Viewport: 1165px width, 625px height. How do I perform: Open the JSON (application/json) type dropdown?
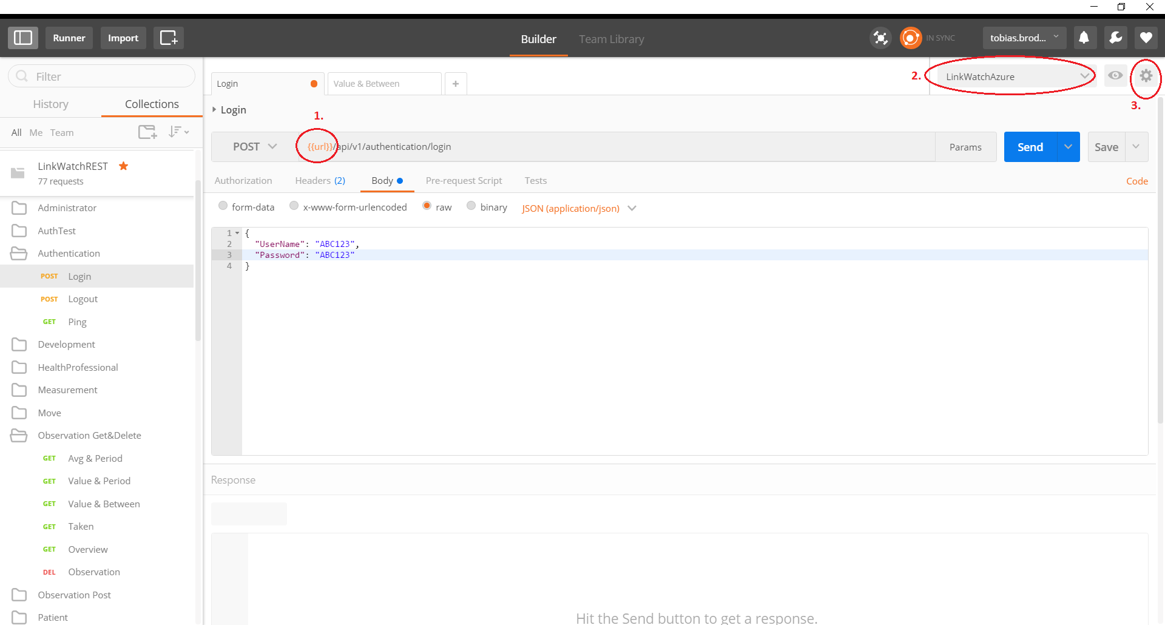[579, 208]
